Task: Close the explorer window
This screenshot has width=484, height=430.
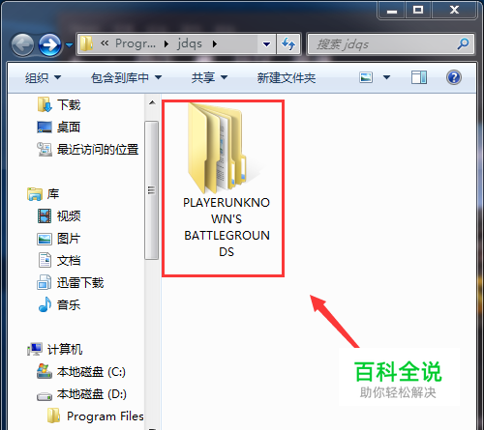Action: (454, 11)
